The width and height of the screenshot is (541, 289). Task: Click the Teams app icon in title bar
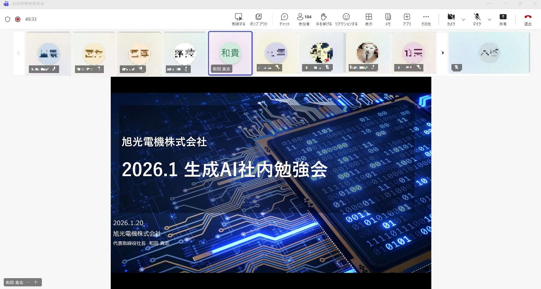coord(6,4)
